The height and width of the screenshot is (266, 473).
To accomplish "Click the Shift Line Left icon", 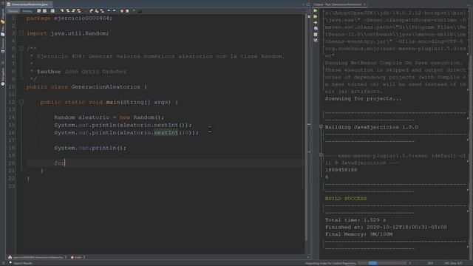I will (x=109, y=11).
